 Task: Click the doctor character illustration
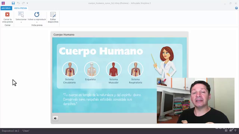pos(165,62)
